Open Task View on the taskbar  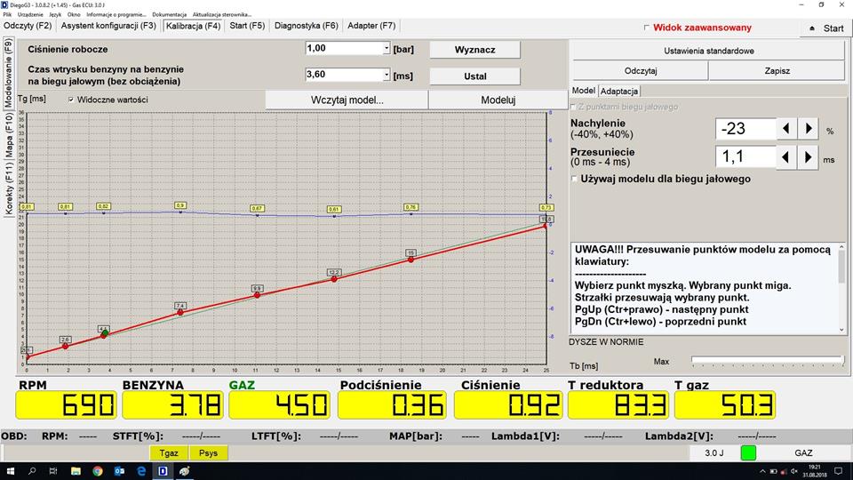[53, 471]
